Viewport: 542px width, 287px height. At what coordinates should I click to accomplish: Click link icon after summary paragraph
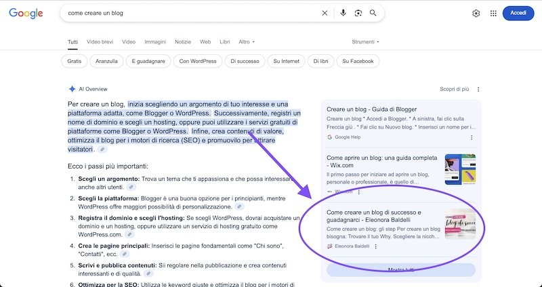103,150
